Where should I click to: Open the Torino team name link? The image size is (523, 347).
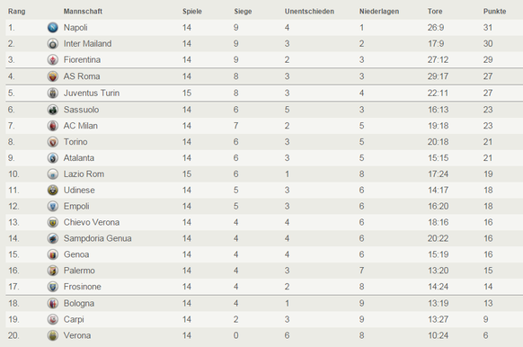[x=75, y=142]
